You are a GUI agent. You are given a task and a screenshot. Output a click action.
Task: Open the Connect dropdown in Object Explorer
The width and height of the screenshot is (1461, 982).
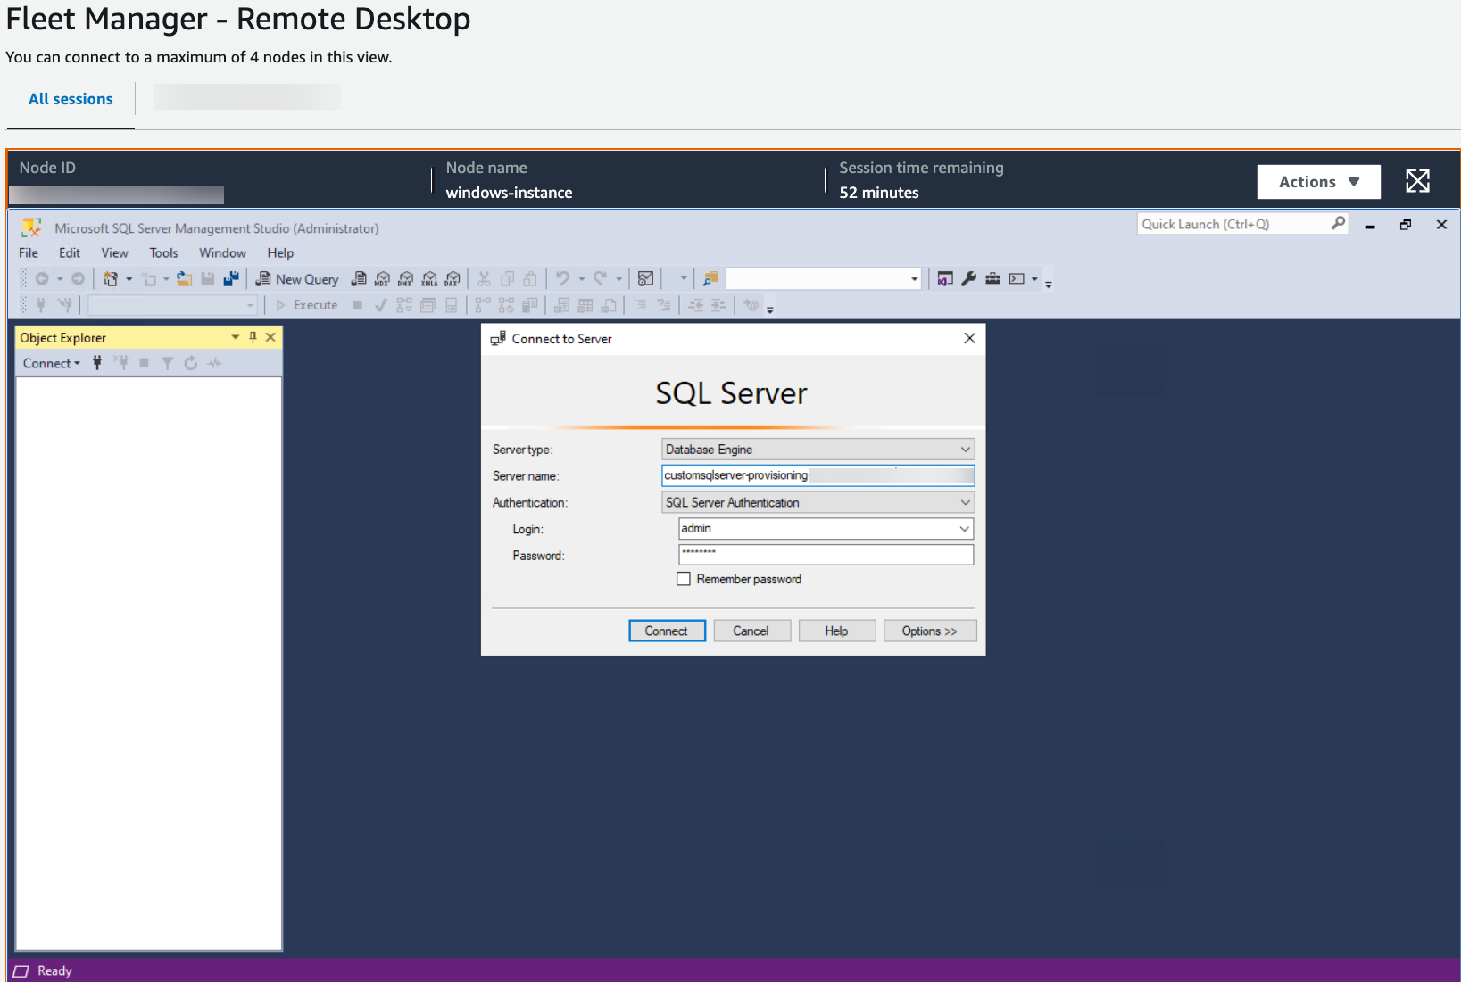[52, 363]
